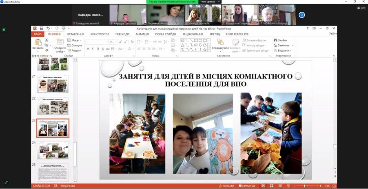Adjust the zoom slider in status bar

(x=305, y=186)
